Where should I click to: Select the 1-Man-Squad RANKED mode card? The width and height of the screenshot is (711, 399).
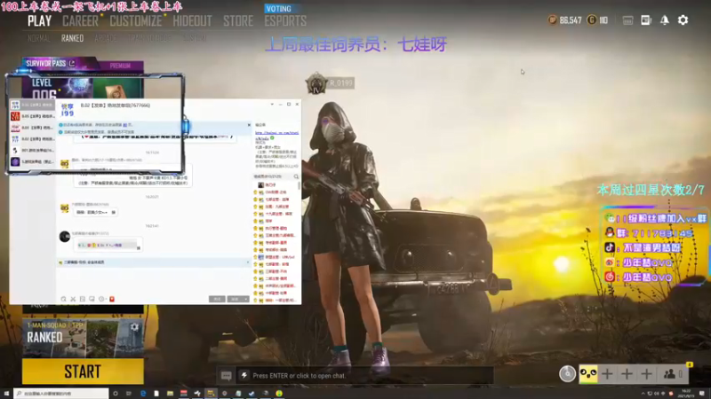(83, 339)
